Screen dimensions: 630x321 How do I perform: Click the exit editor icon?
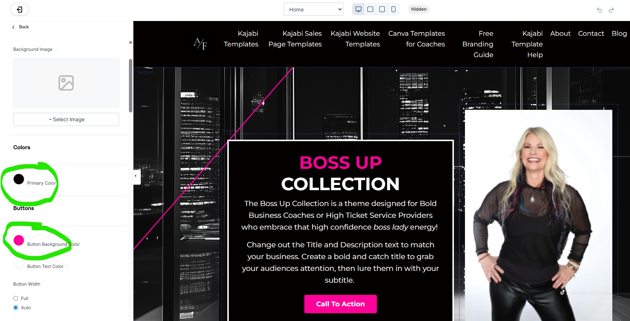(20, 10)
